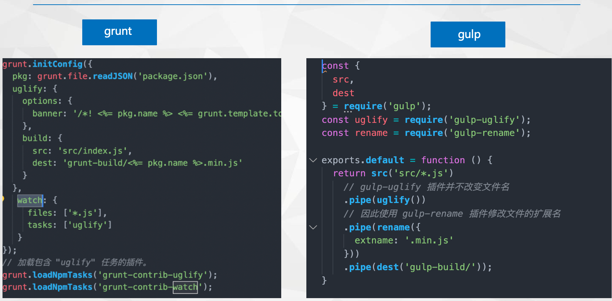Collapse the exports.default function fold chevron

click(x=313, y=160)
